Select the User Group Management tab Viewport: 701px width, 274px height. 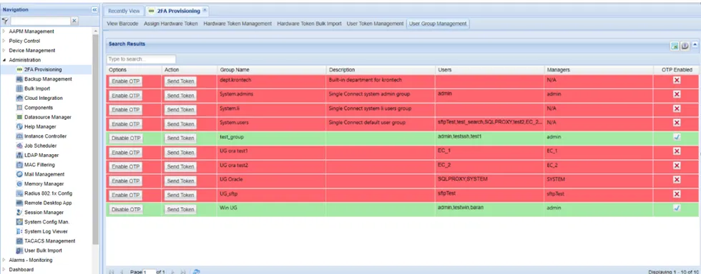[438, 24]
